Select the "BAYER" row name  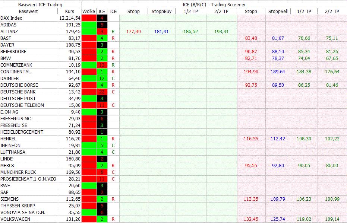(x=7, y=45)
